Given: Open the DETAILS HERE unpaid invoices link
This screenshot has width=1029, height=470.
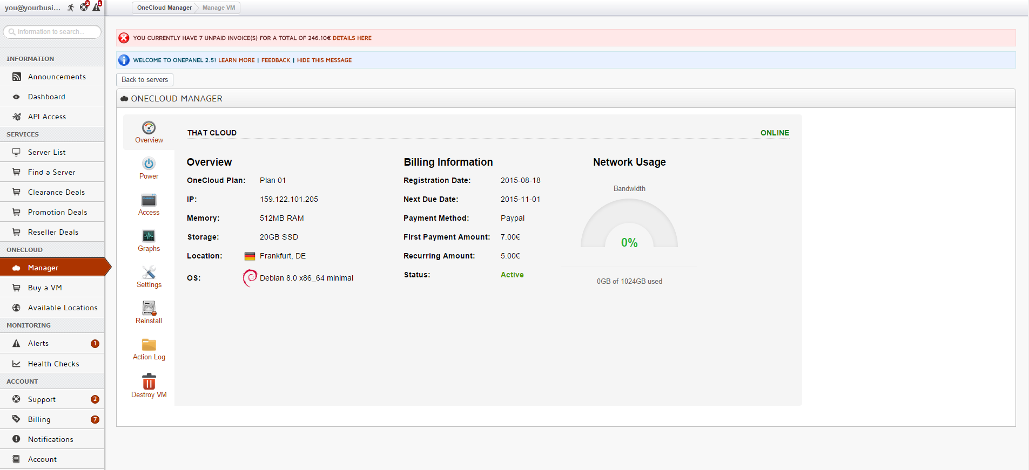Looking at the screenshot, I should (352, 38).
